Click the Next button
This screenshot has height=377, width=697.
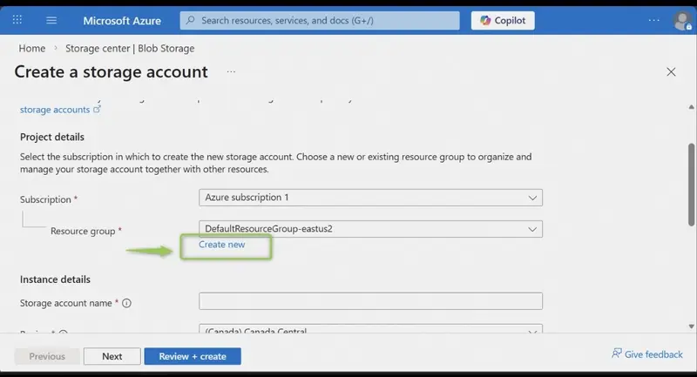(112, 356)
